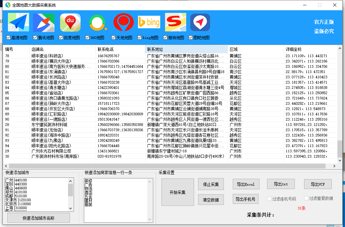Viewport: 345px width, 227px height.
Task: Select row 广东装饰材料市场(南岸路)
Action: [170, 156]
